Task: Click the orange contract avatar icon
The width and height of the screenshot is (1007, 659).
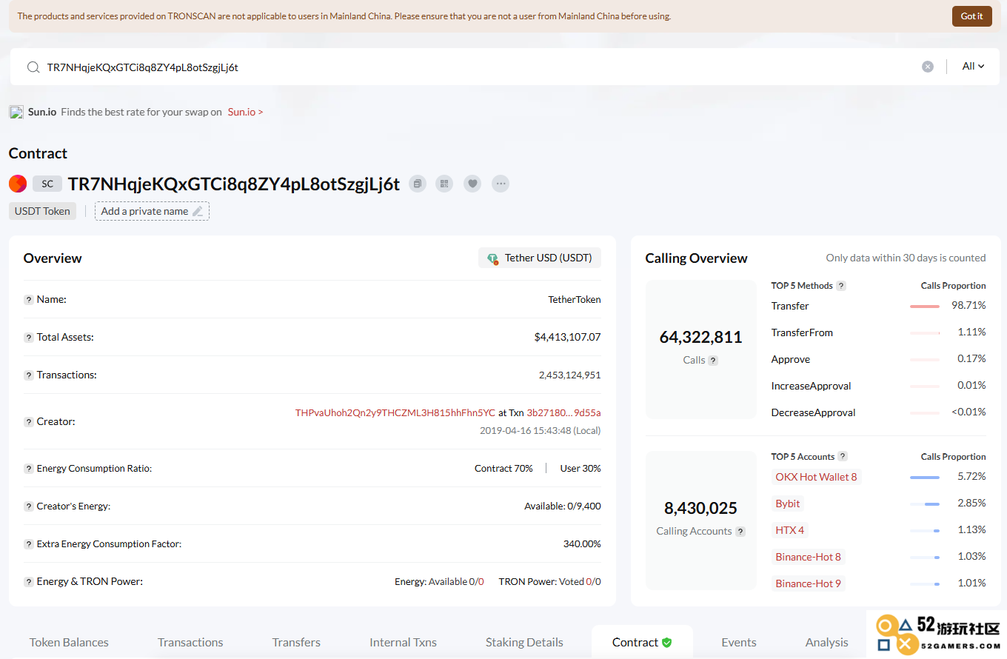Action: 18,184
